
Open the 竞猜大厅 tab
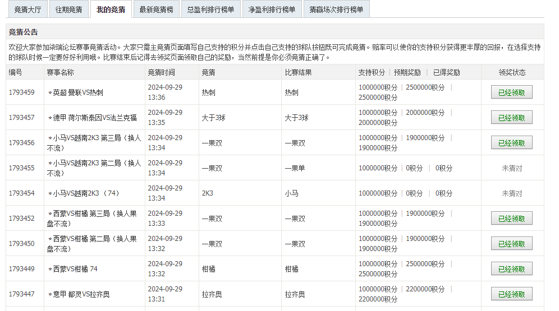(x=27, y=10)
